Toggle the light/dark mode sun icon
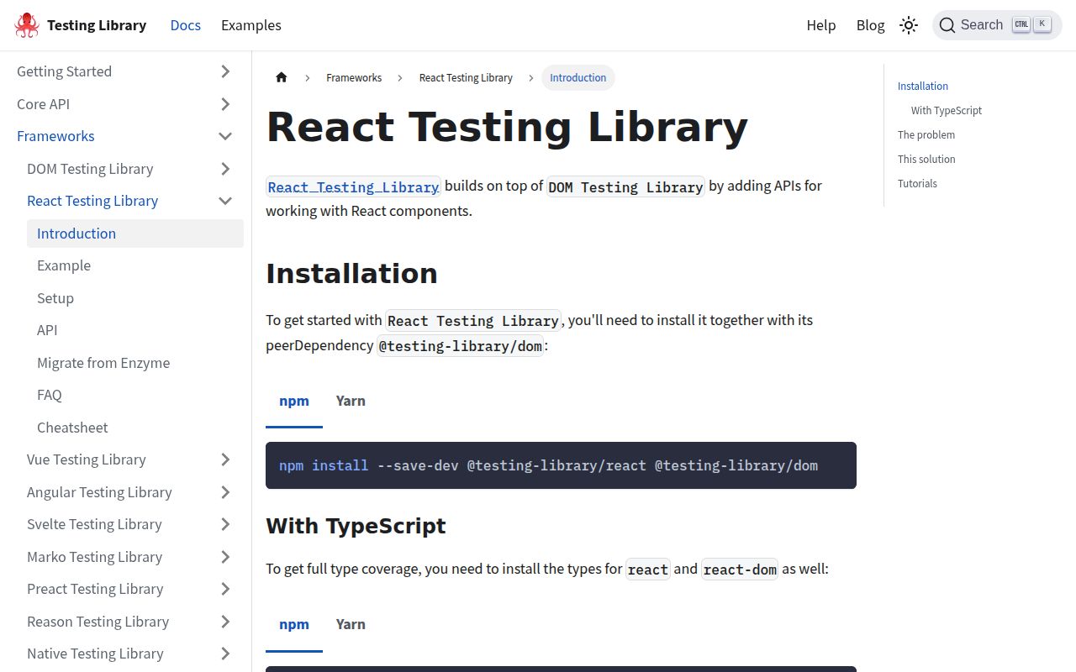1076x672 pixels. 909,25
